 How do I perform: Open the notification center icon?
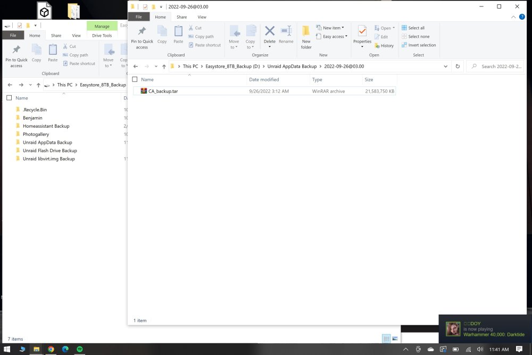pos(519,349)
